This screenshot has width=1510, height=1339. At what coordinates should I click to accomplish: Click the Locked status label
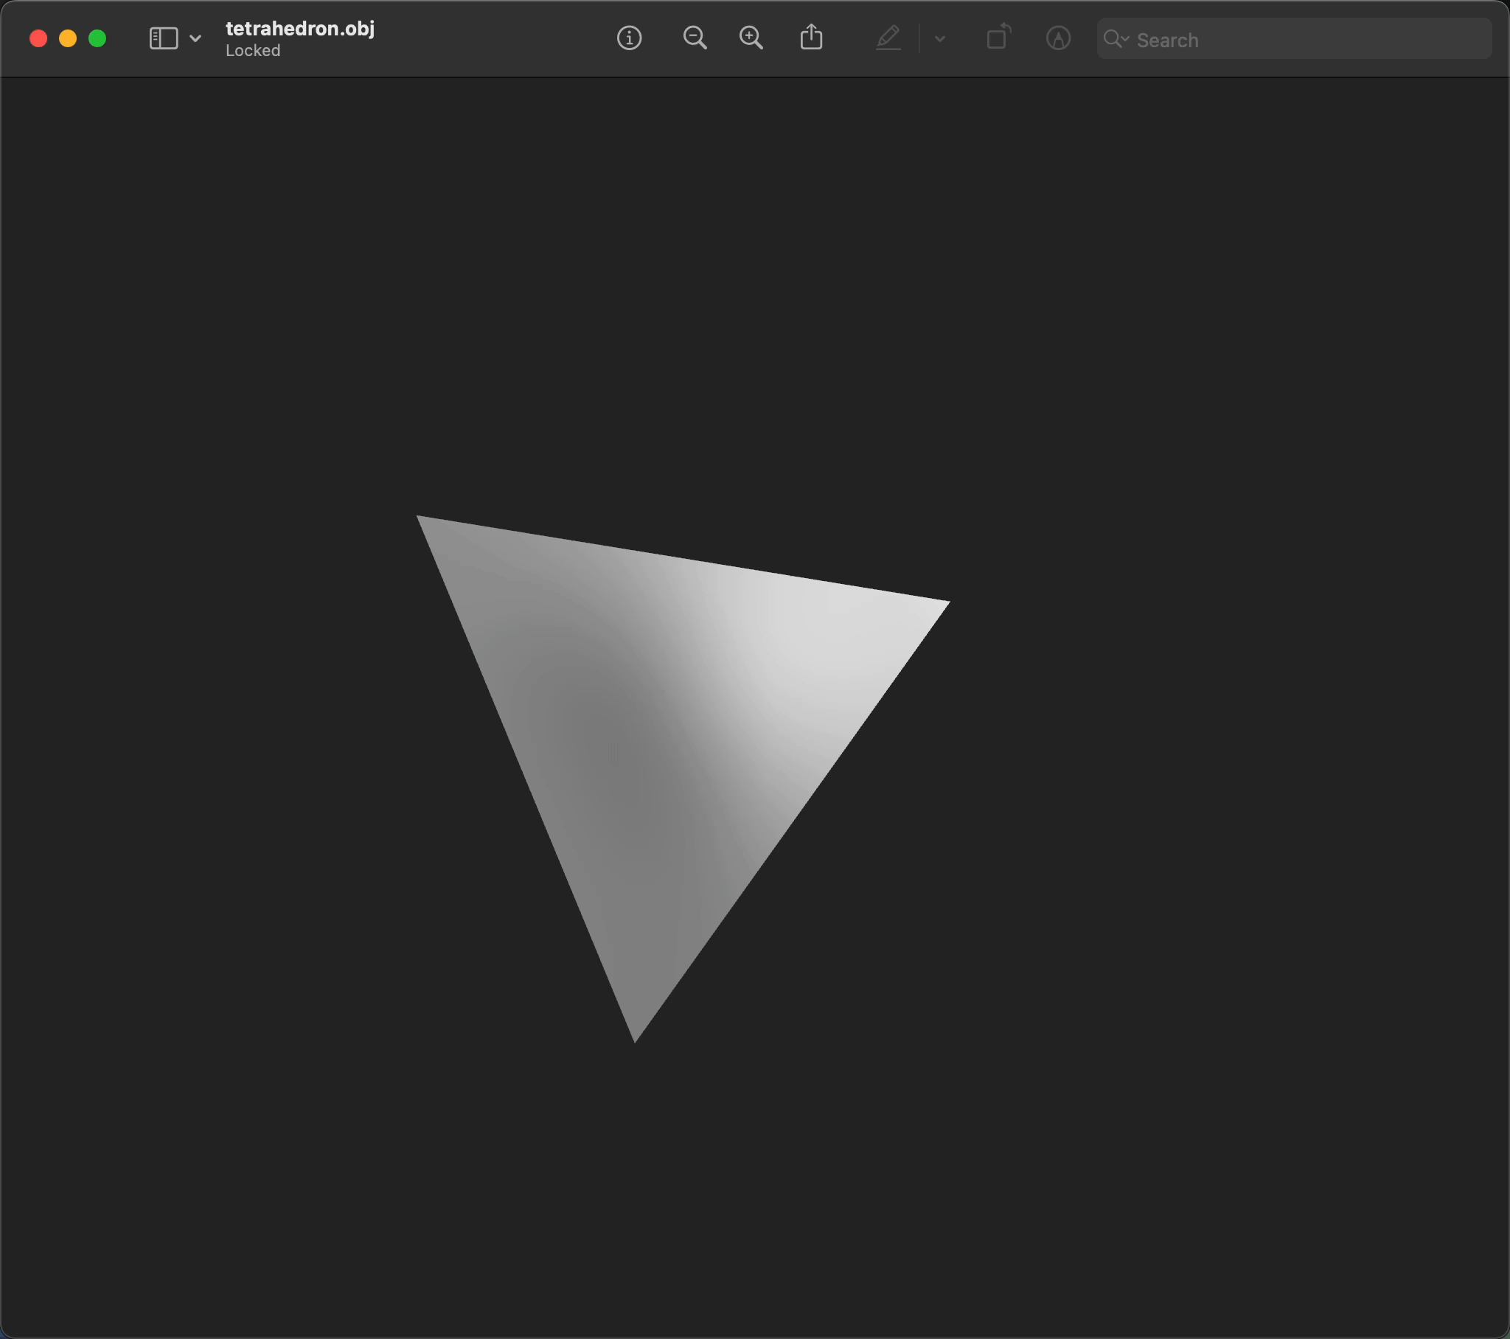pyautogui.click(x=253, y=50)
